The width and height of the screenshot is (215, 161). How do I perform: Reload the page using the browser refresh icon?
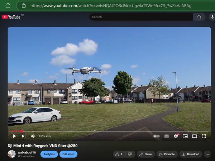click(8, 6)
